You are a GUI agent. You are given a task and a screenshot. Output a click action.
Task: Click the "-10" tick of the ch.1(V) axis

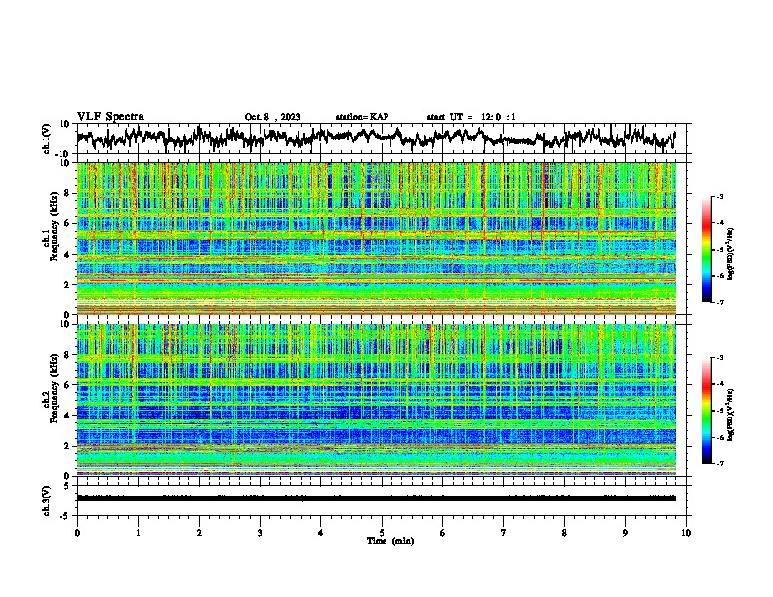tap(63, 154)
